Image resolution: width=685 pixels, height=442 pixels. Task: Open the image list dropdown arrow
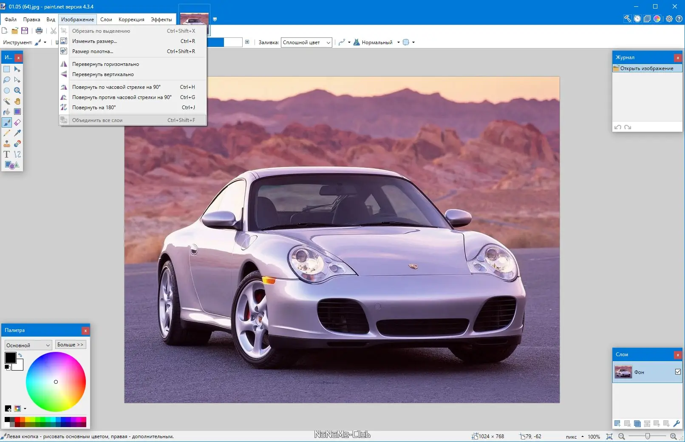[215, 19]
